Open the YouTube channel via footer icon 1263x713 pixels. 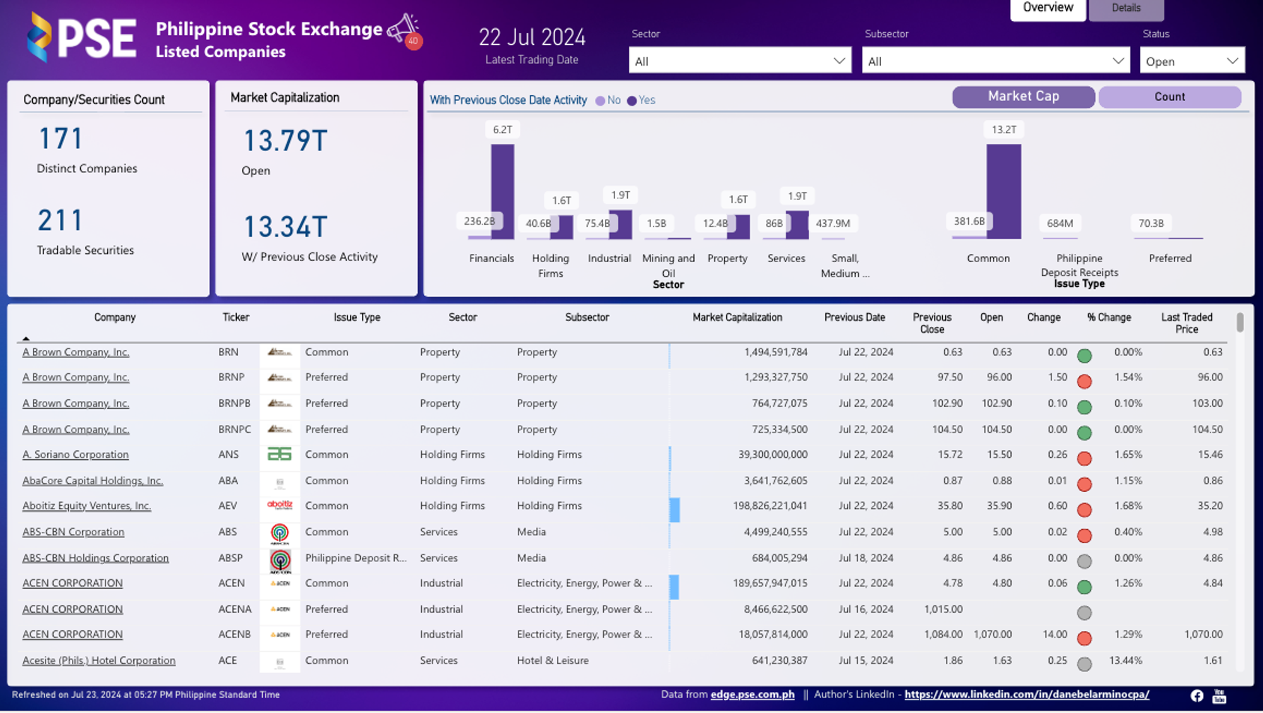[x=1219, y=695]
